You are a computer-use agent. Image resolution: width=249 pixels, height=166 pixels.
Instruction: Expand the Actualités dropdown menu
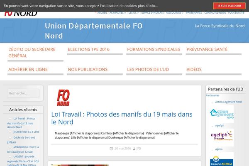coord(117,13)
